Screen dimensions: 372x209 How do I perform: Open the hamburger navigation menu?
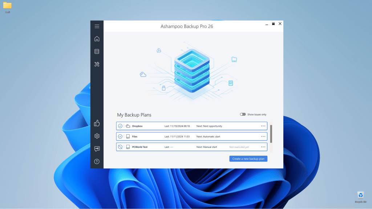pyautogui.click(x=97, y=26)
